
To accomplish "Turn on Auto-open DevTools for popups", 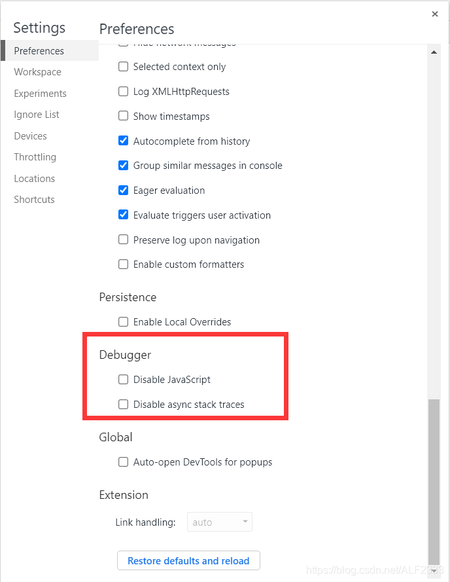I will (123, 462).
